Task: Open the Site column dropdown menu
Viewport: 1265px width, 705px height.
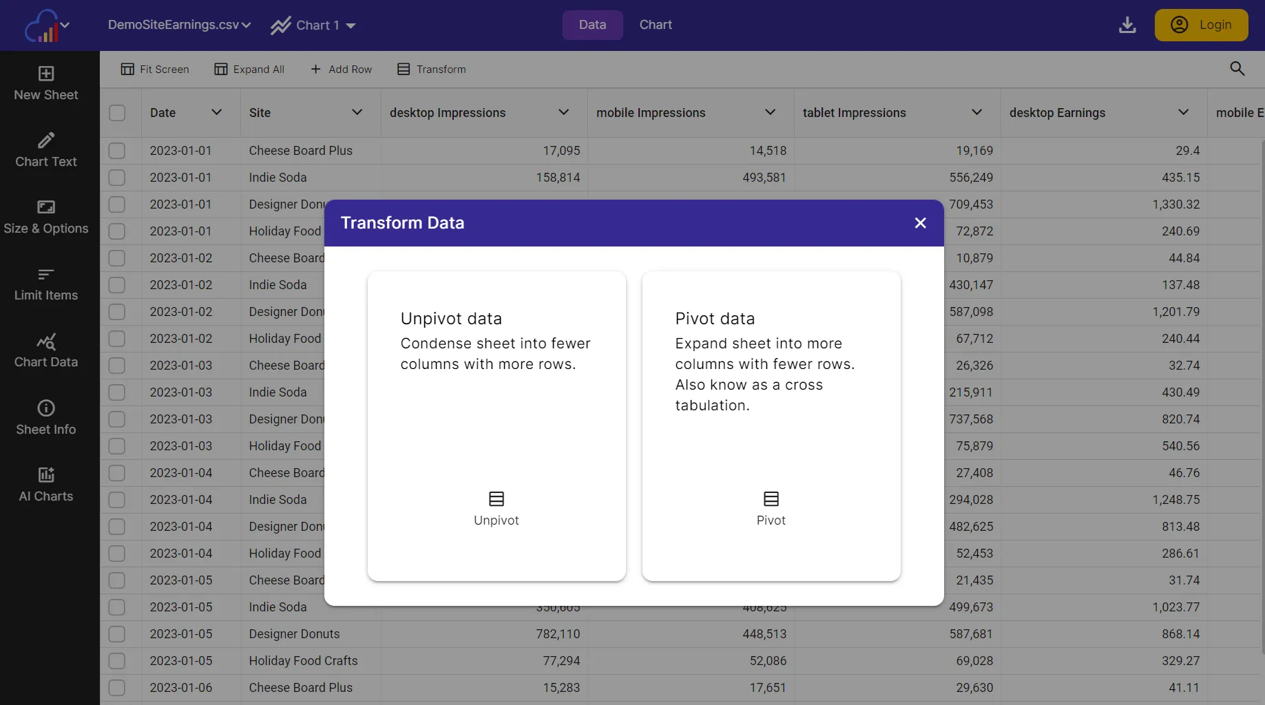Action: 357,112
